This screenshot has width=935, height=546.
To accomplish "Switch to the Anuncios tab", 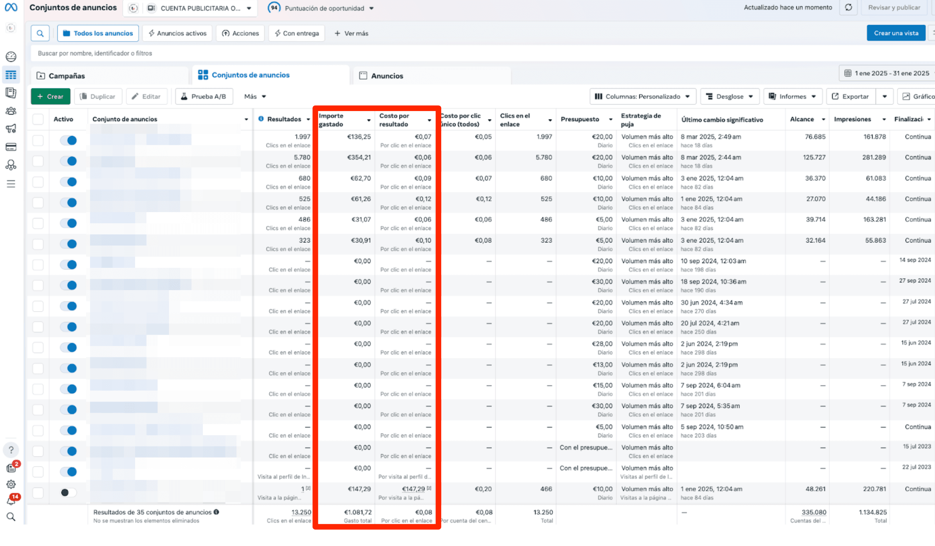I will point(387,76).
